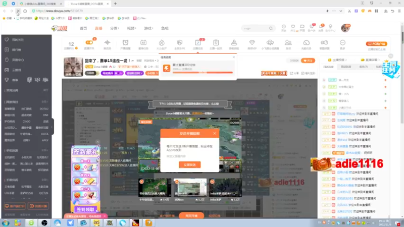This screenshot has width=404, height=227.
Task: Switch to the daily ranking tab
Action: pyautogui.click(x=329, y=67)
